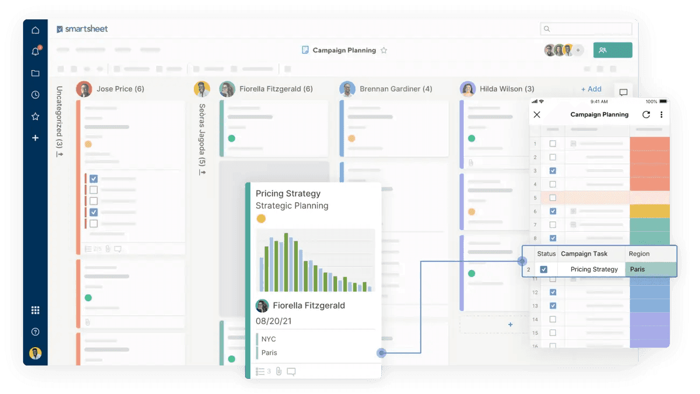Screen dimensions: 700x394
Task: Close the mobile Campaign Planning view
Action: click(537, 115)
